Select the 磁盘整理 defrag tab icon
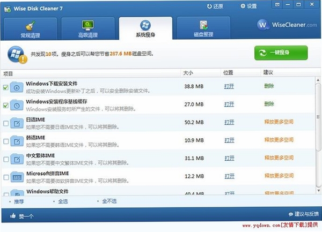Viewport: 322px width, 232px height. click(x=203, y=25)
